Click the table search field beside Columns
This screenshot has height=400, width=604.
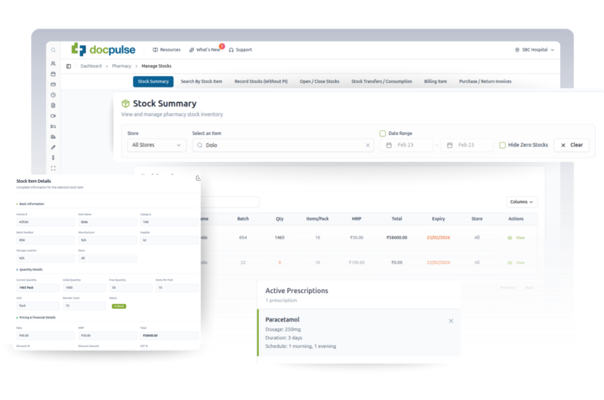tap(230, 202)
